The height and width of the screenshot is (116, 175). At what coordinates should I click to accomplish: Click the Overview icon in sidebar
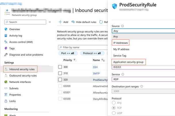pyautogui.click(x=6, y=29)
